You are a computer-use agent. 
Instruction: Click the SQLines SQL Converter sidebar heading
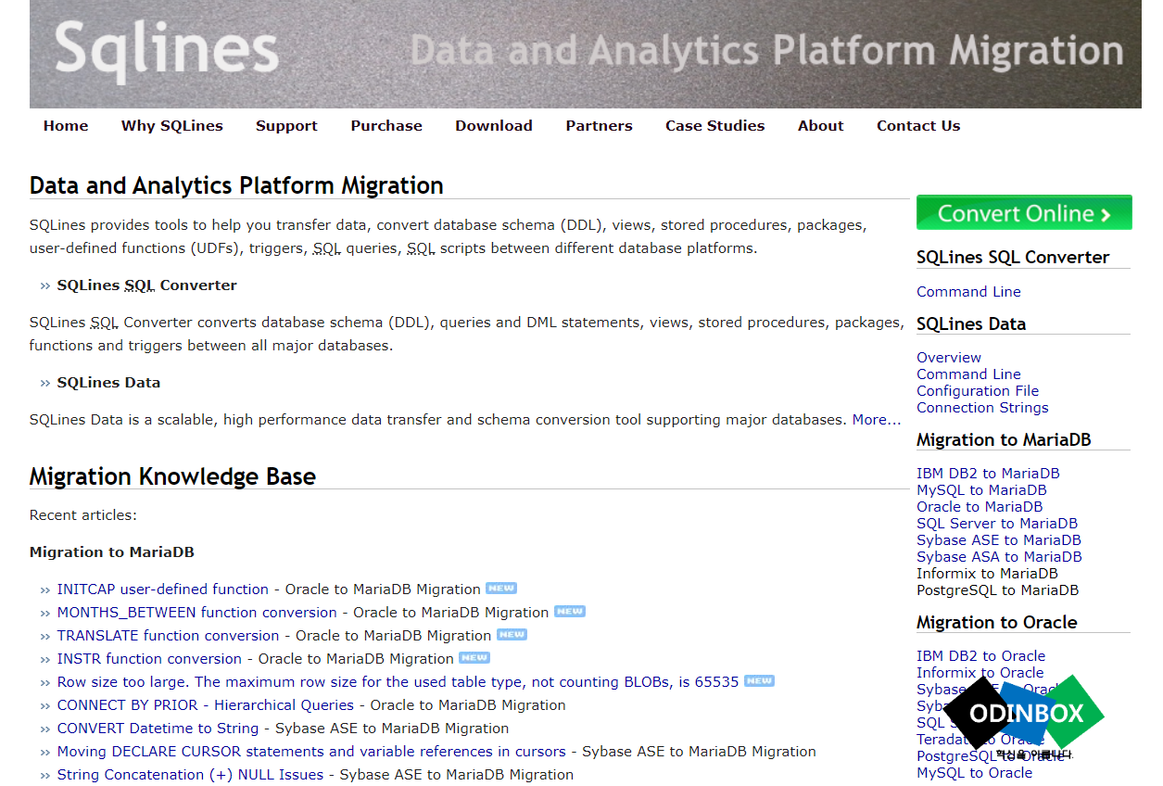(1013, 258)
